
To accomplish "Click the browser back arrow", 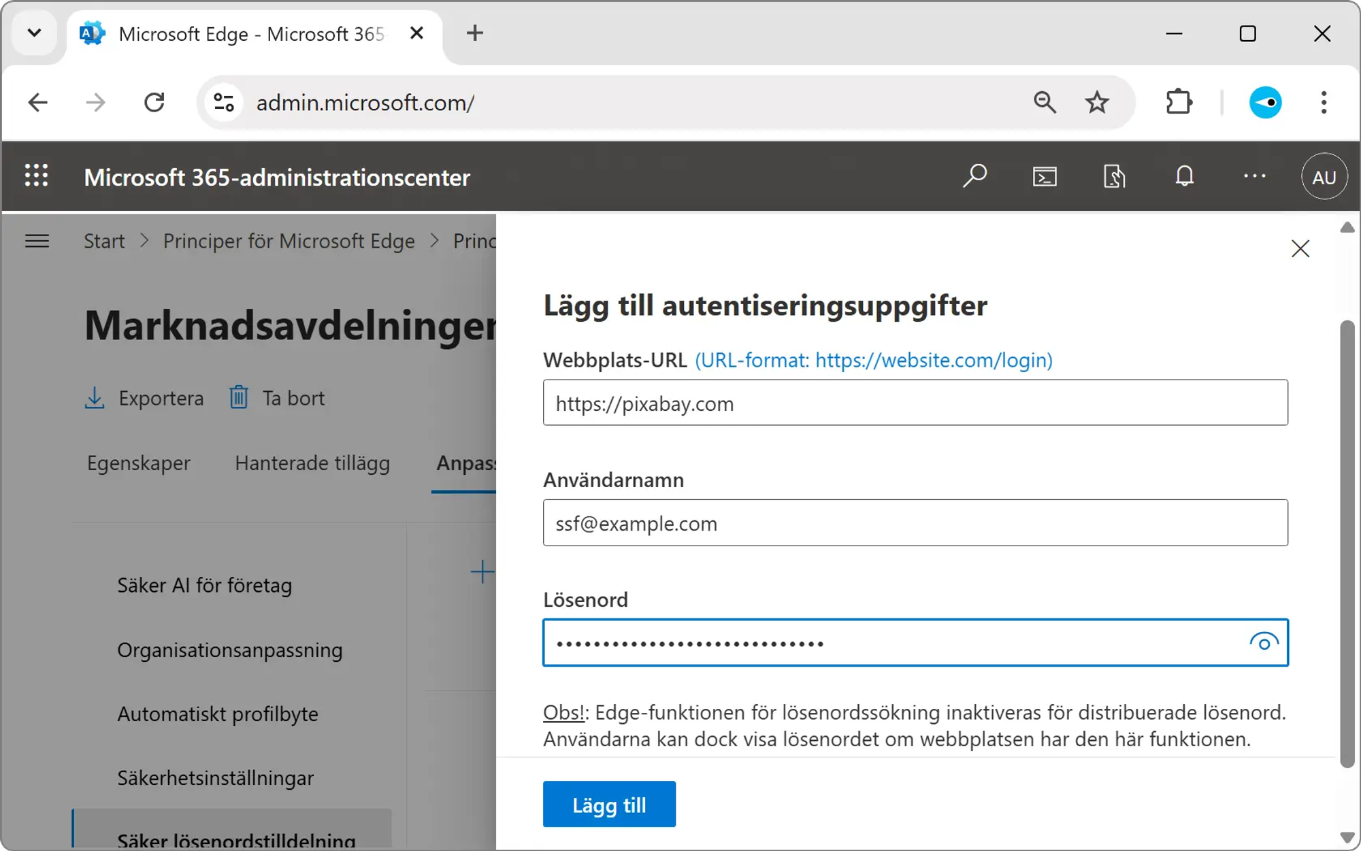I will click(38, 103).
